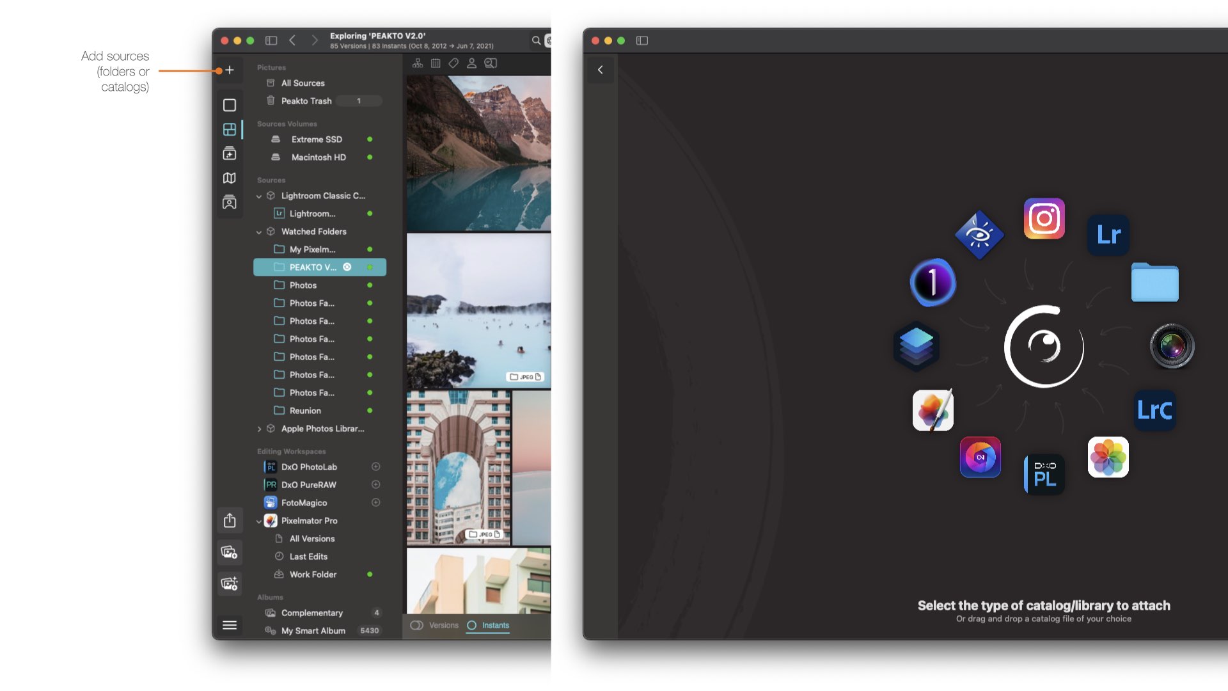Pick the DxO PhotoLab PL icon
The height and width of the screenshot is (691, 1228).
[x=1044, y=474]
